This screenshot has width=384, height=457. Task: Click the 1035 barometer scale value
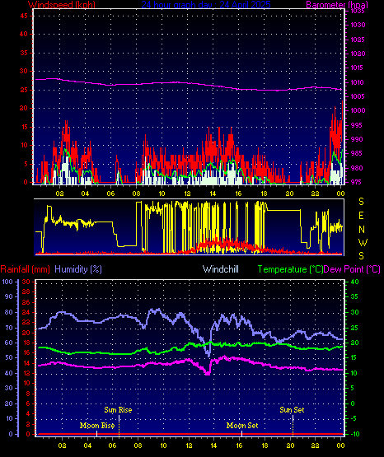coord(358,11)
